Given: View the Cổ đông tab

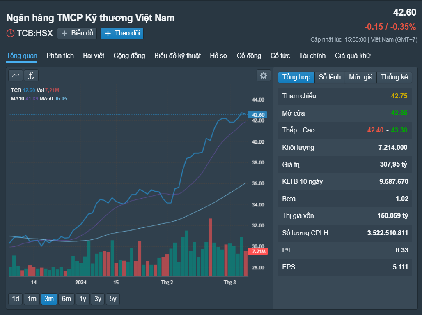Looking at the screenshot, I should [249, 56].
